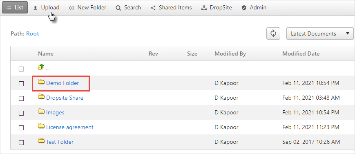This screenshot has width=355, height=154.
Task: Switch to List view
Action: [x=15, y=7]
